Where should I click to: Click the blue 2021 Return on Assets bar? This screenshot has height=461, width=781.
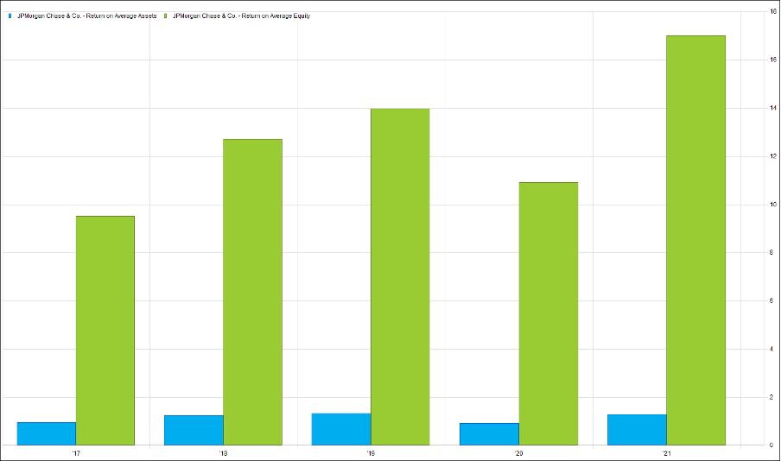click(637, 430)
